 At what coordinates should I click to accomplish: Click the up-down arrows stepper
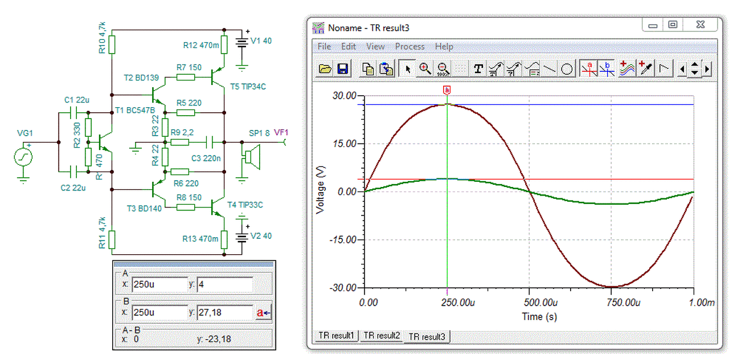pyautogui.click(x=695, y=69)
